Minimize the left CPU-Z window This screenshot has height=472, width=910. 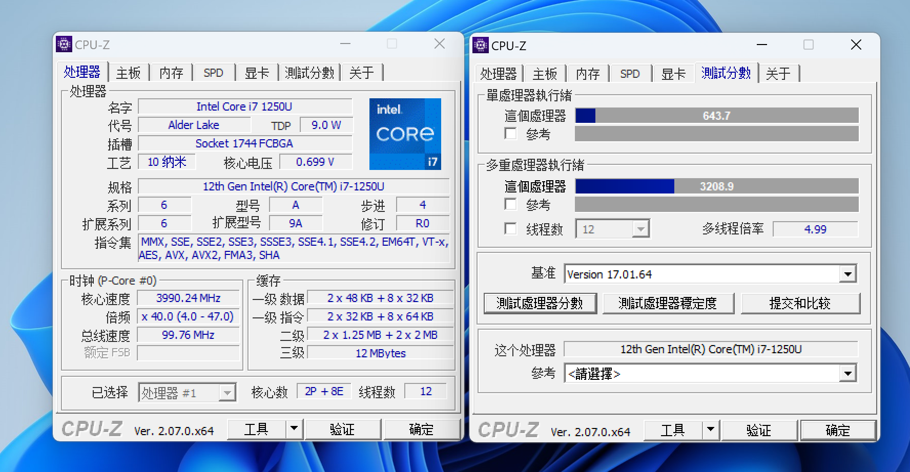(x=345, y=44)
